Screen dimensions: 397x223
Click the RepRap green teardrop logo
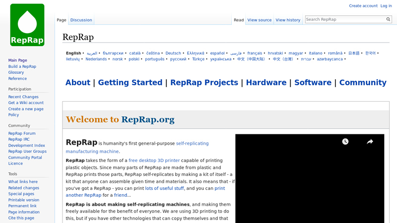point(27,25)
